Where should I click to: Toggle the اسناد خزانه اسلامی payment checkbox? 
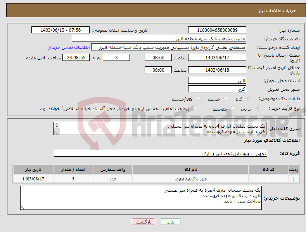pos(194,108)
